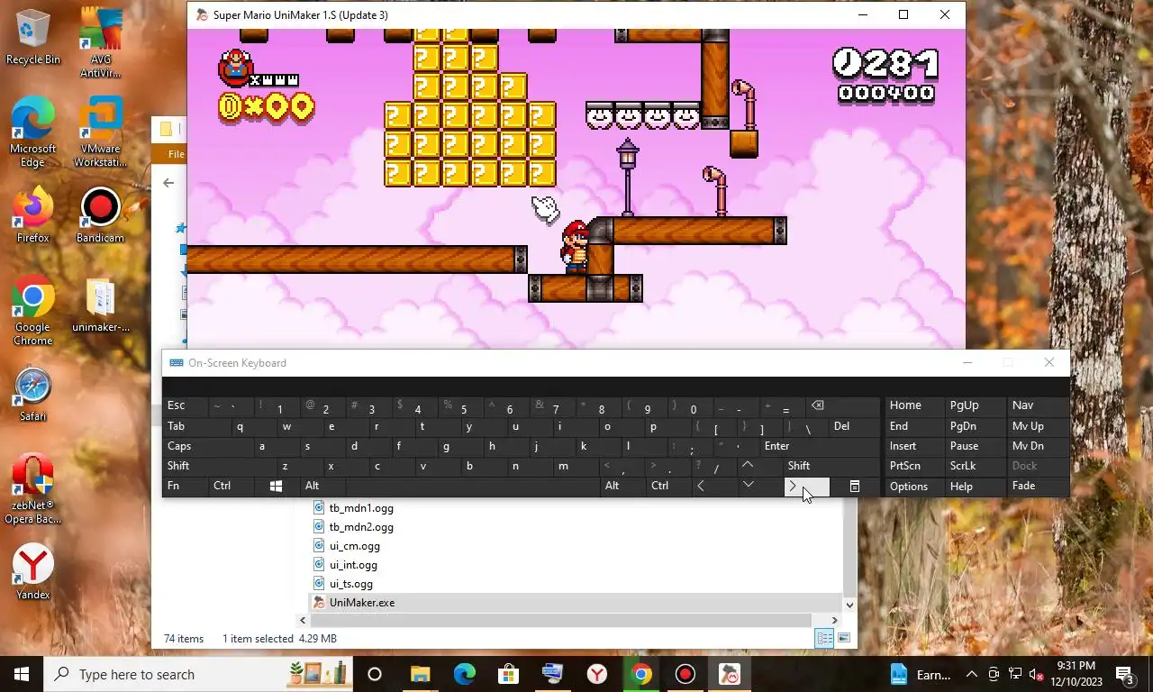Toggle Caps lock on On-Screen Keyboard
Viewport: 1153px width, 692px height.
click(x=208, y=446)
